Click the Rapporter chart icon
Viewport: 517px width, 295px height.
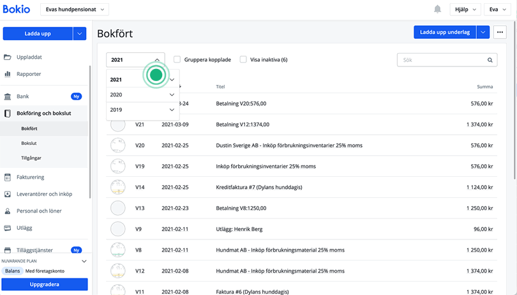click(8, 74)
